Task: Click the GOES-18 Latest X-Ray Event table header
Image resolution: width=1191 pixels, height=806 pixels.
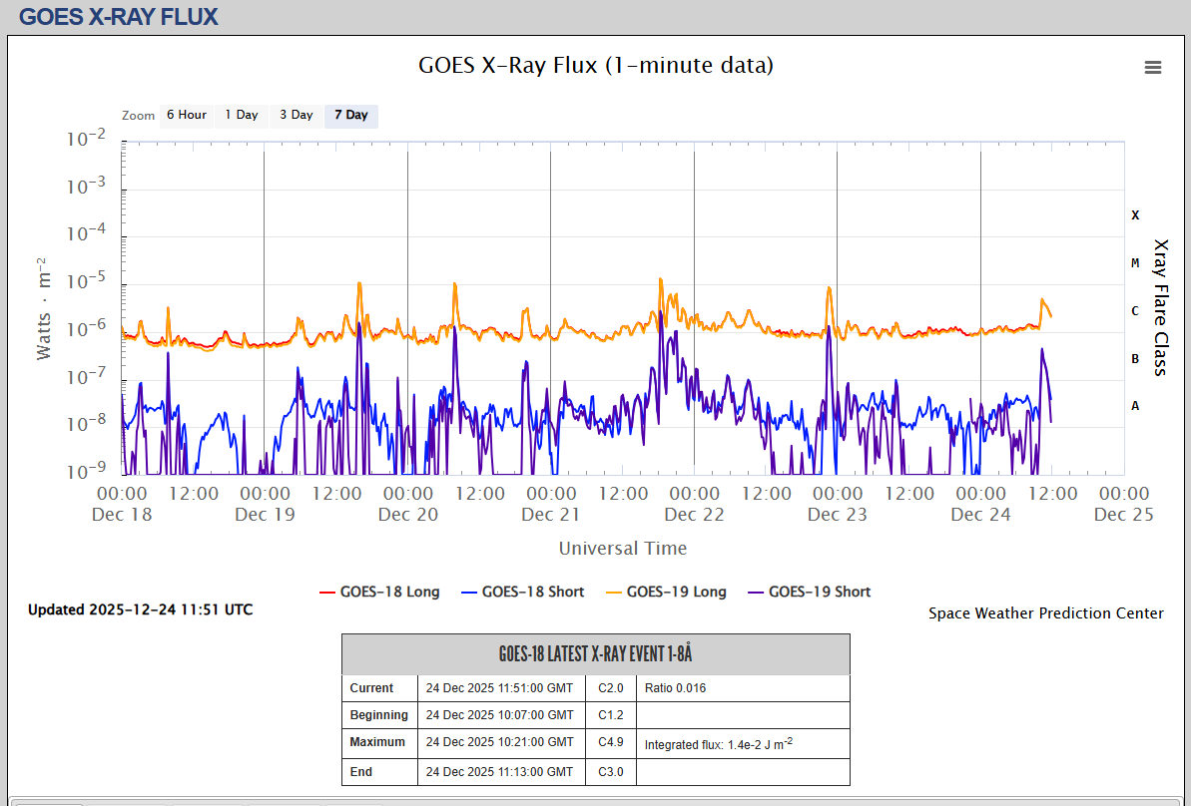Action: click(x=596, y=654)
